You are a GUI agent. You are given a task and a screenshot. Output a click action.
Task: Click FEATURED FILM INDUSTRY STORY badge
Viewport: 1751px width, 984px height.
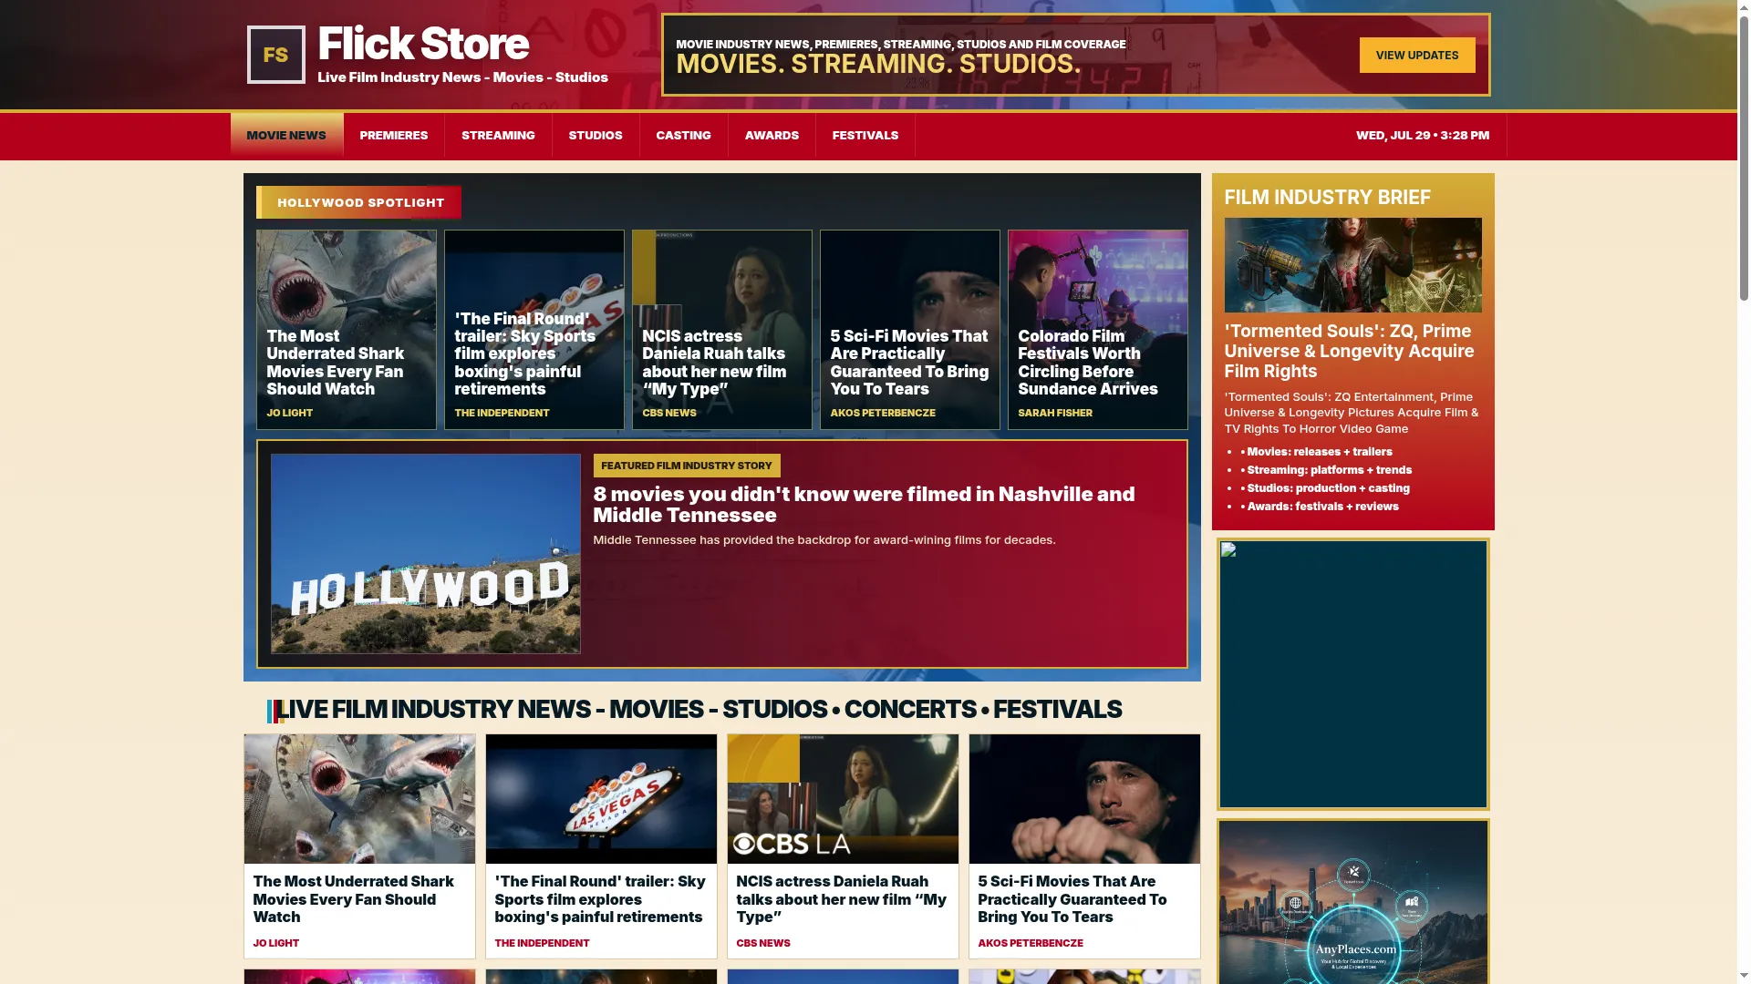(x=687, y=466)
